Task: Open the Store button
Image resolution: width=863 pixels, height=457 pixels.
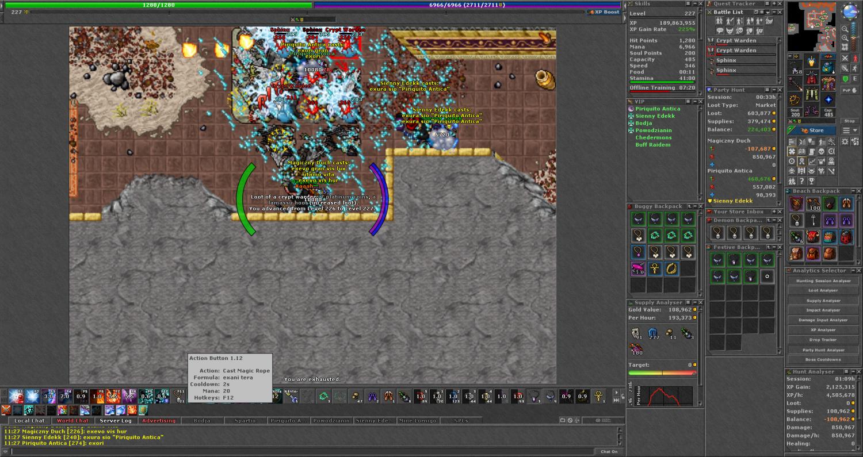Action: click(811, 130)
